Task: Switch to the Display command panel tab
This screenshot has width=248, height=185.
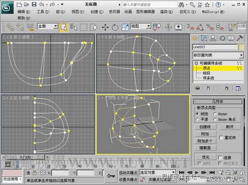Action: [231, 38]
